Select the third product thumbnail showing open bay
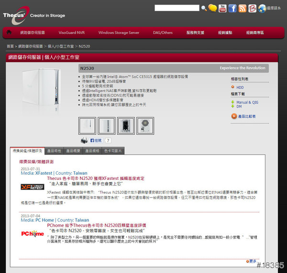Image resolution: width=287 pixels, height=273 pixels. pos(126,126)
